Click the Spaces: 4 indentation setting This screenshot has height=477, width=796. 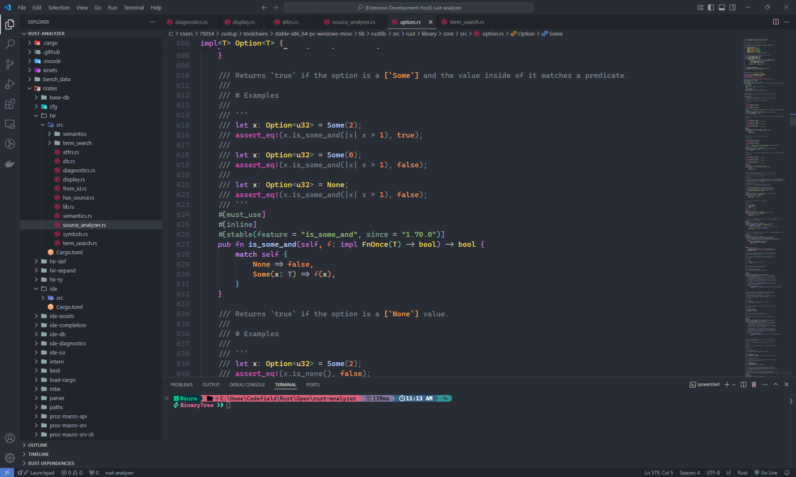click(689, 472)
